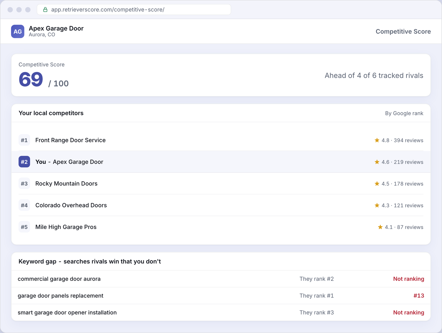Click the #3 rank badge
Viewport: 442px width, 333px height.
pos(24,184)
